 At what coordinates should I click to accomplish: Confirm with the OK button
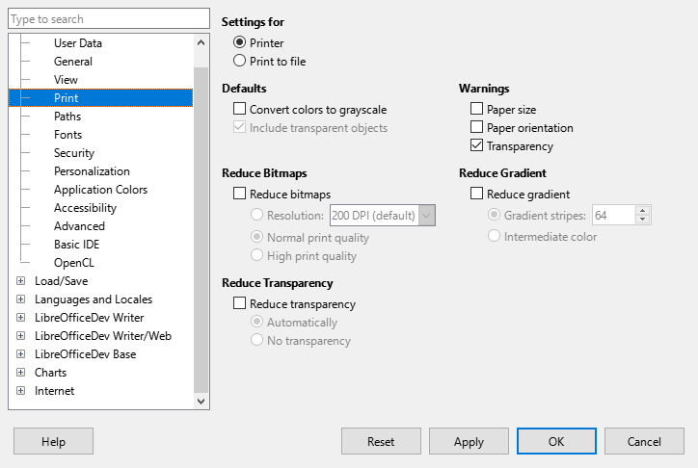coord(556,441)
